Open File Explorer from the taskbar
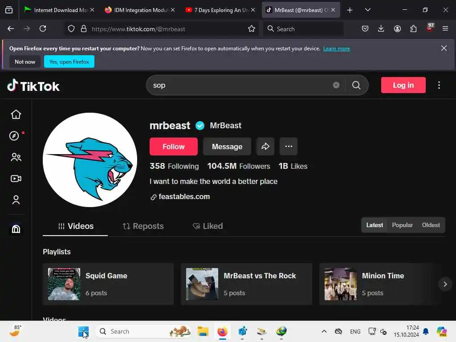Screen dimensions: 456x342 (203, 331)
